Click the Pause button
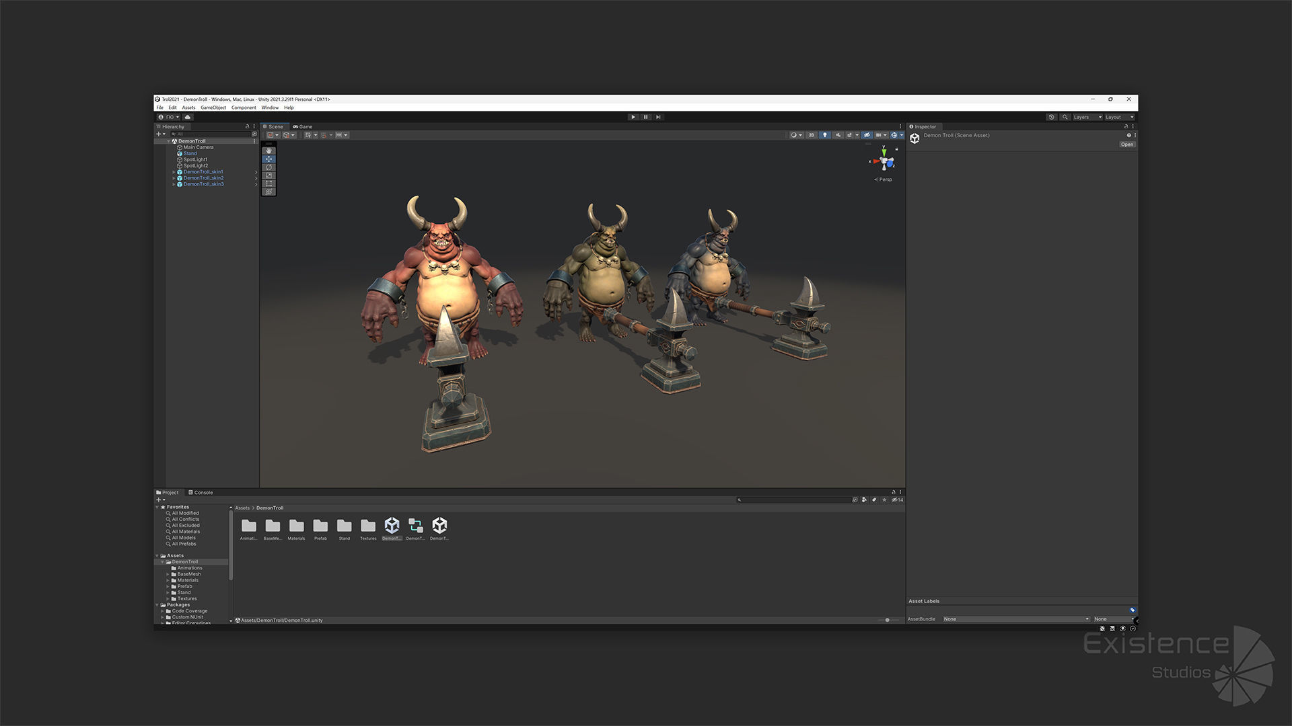 pos(646,117)
